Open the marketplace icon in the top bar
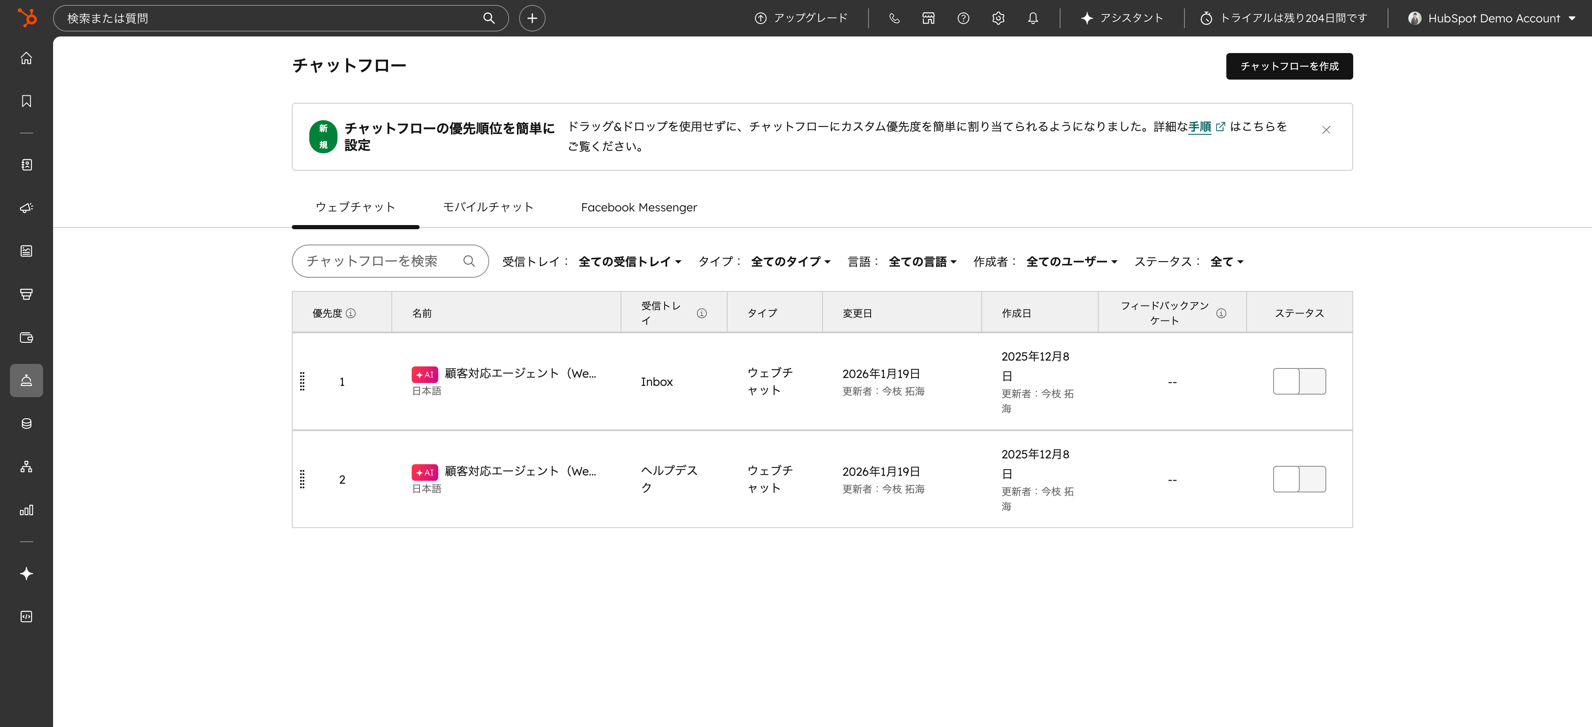 point(928,18)
